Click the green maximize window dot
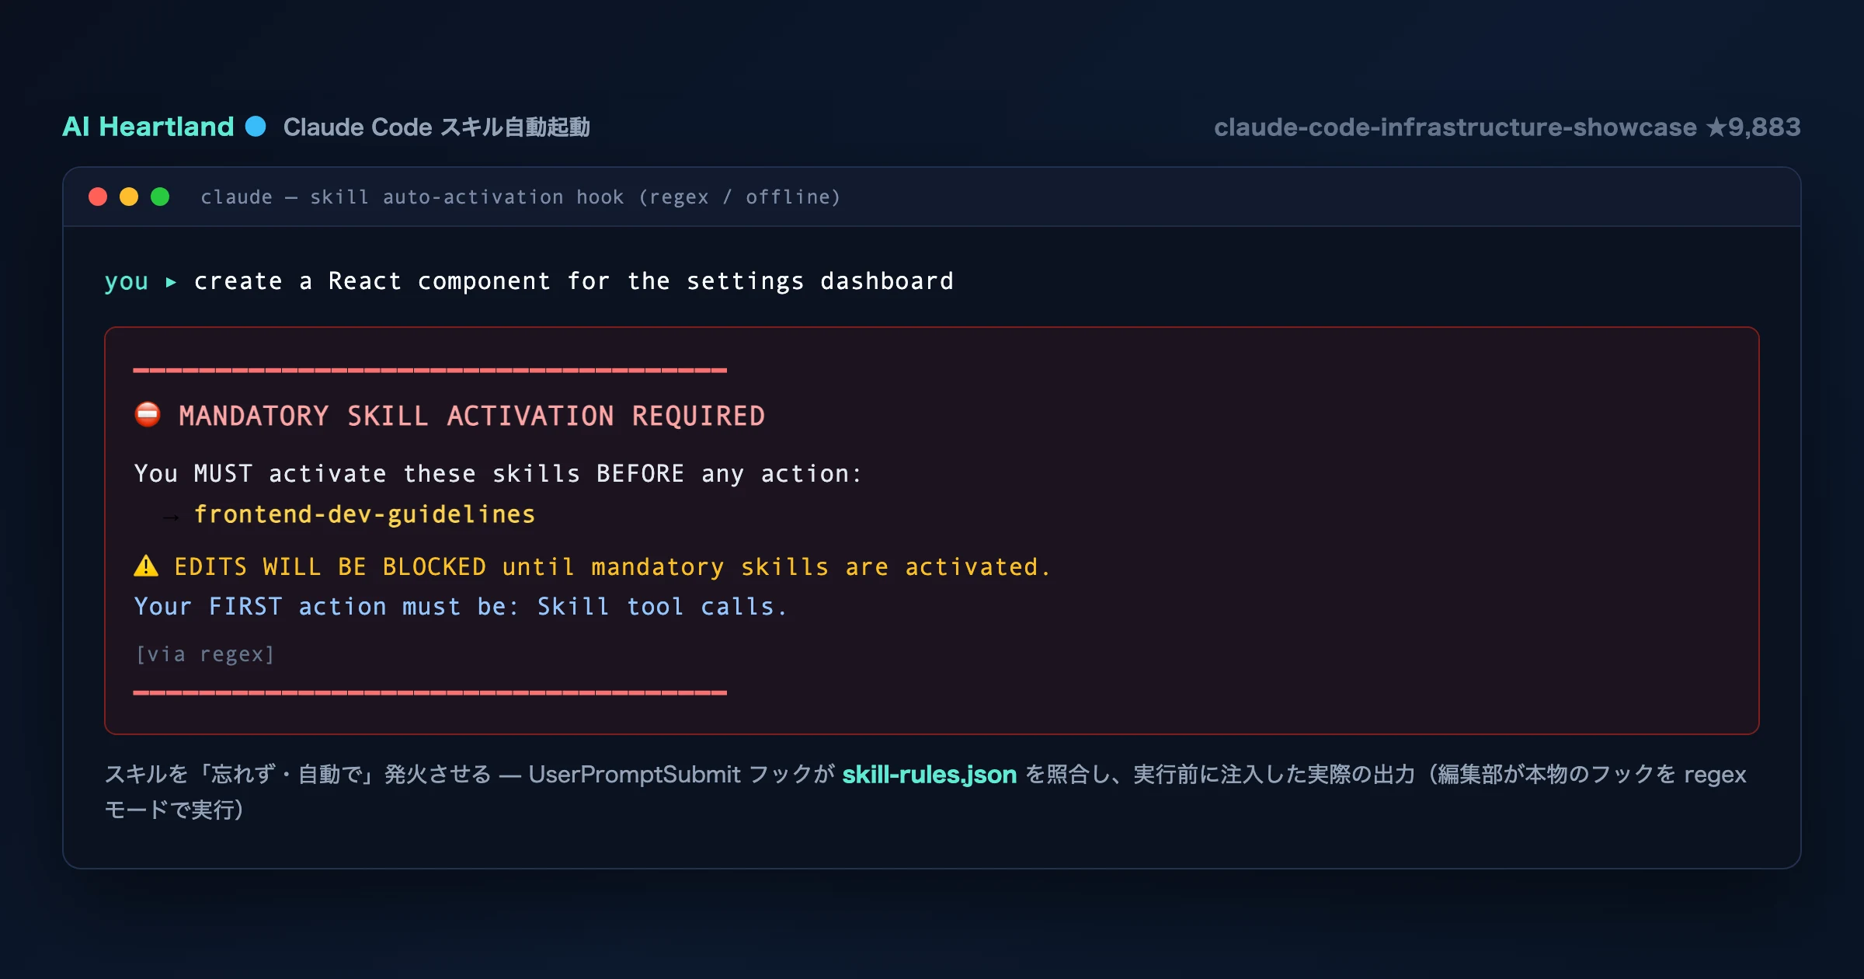This screenshot has width=1864, height=979. [160, 197]
